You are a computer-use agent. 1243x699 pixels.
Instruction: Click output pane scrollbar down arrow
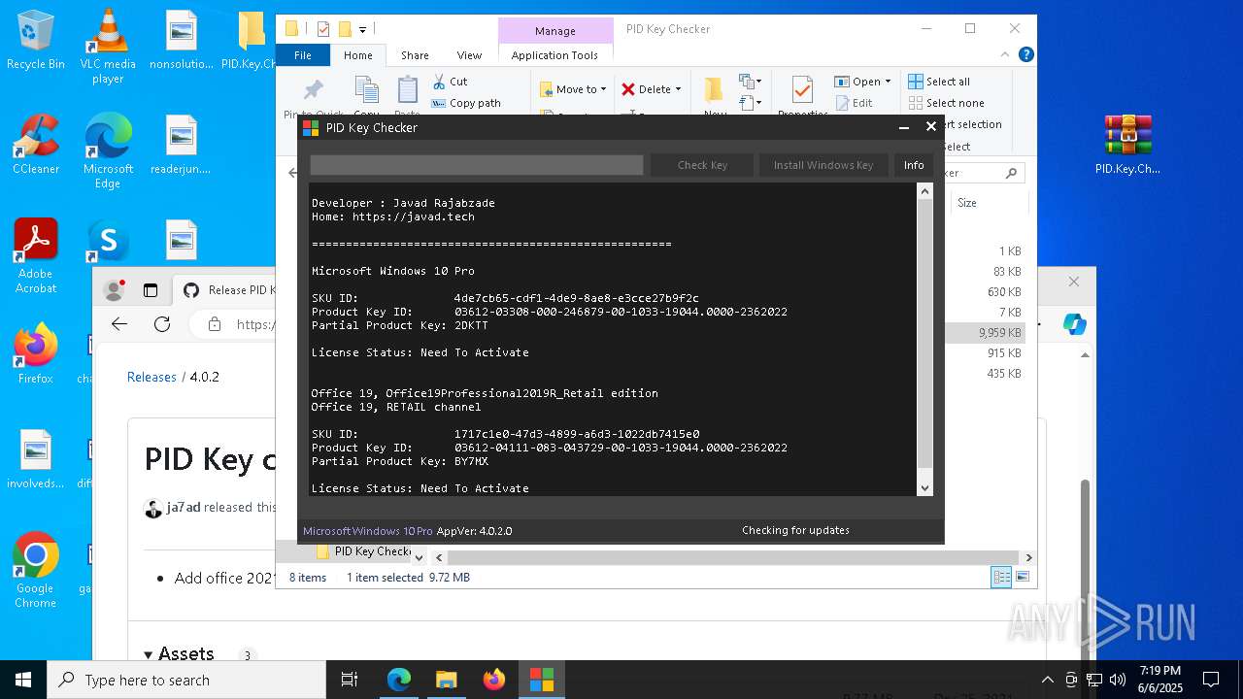[x=924, y=487]
